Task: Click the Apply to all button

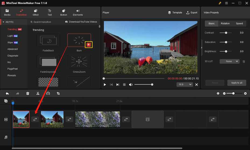Action: coord(237,83)
